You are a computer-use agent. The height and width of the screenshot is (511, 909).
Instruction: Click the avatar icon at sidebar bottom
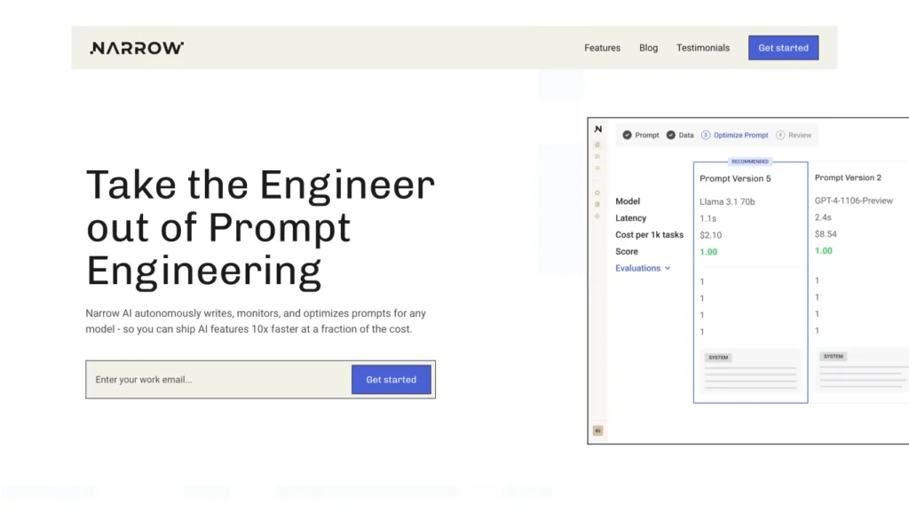[x=597, y=429]
